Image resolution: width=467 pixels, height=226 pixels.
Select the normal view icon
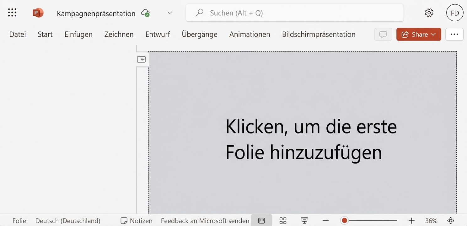(x=261, y=220)
